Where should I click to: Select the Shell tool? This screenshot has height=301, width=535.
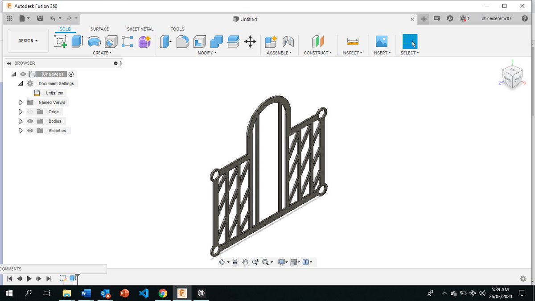click(x=199, y=41)
